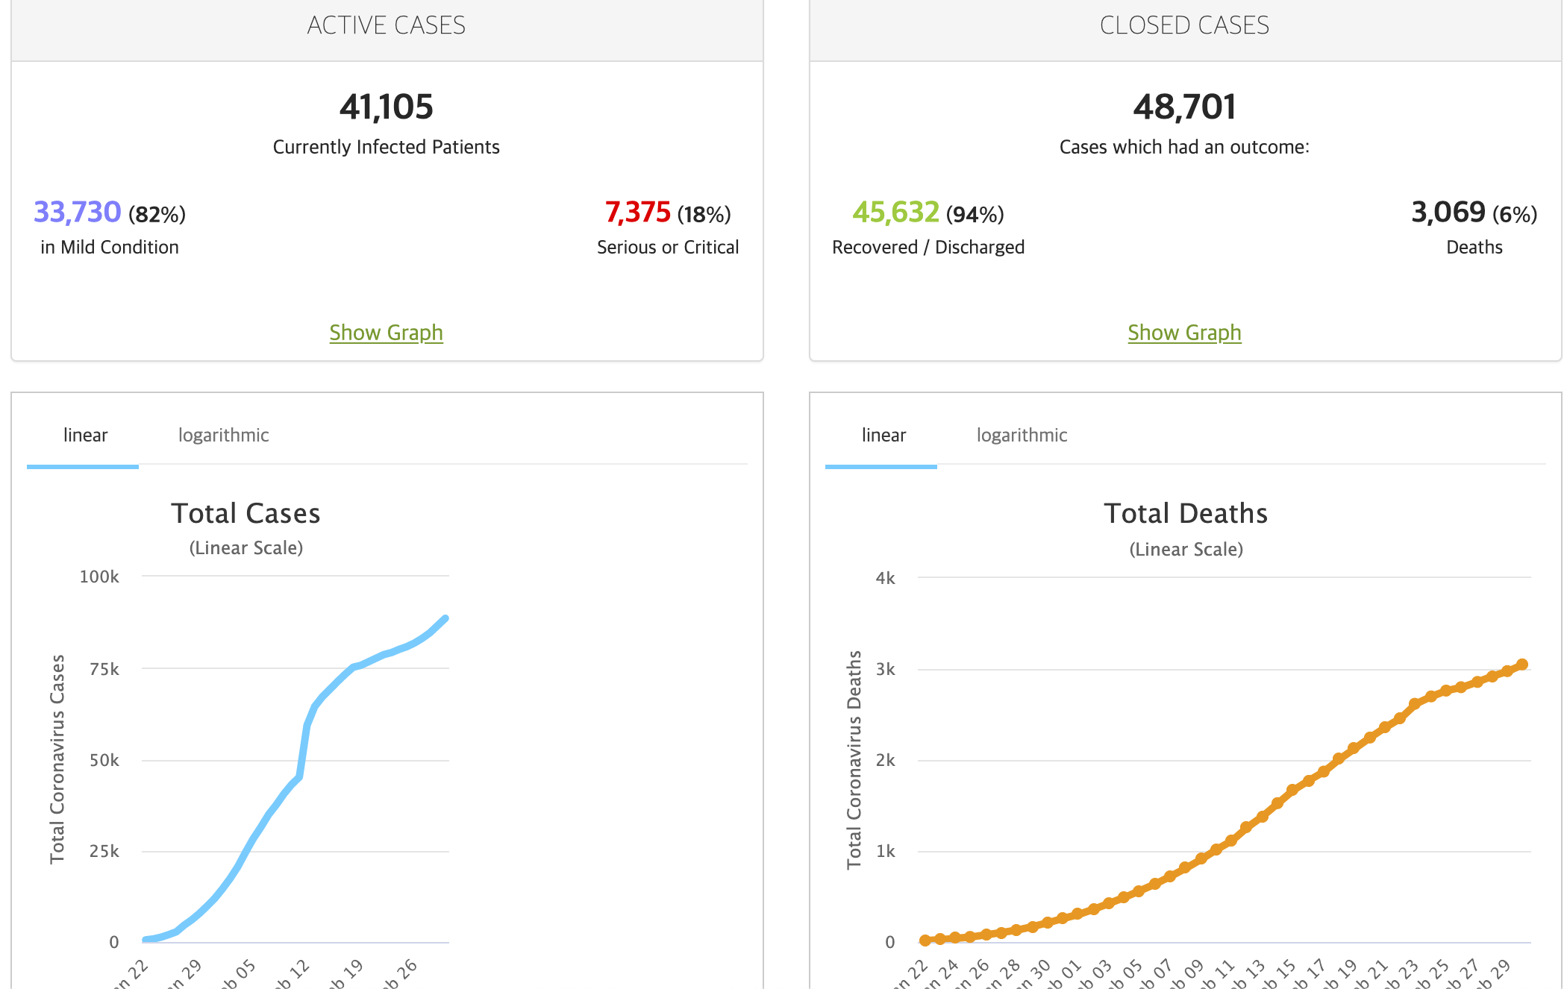Click Show Graph under Closed Cases
The image size is (1567, 989).
tap(1184, 333)
